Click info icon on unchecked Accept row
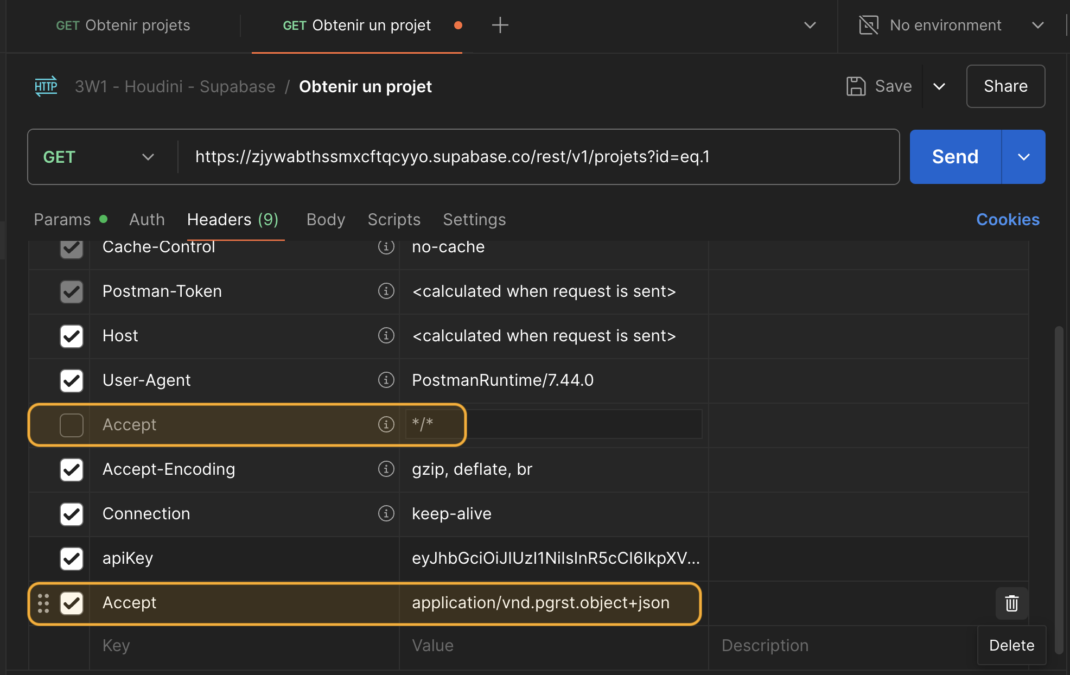Screen dimensions: 1070x675 [x=386, y=424]
